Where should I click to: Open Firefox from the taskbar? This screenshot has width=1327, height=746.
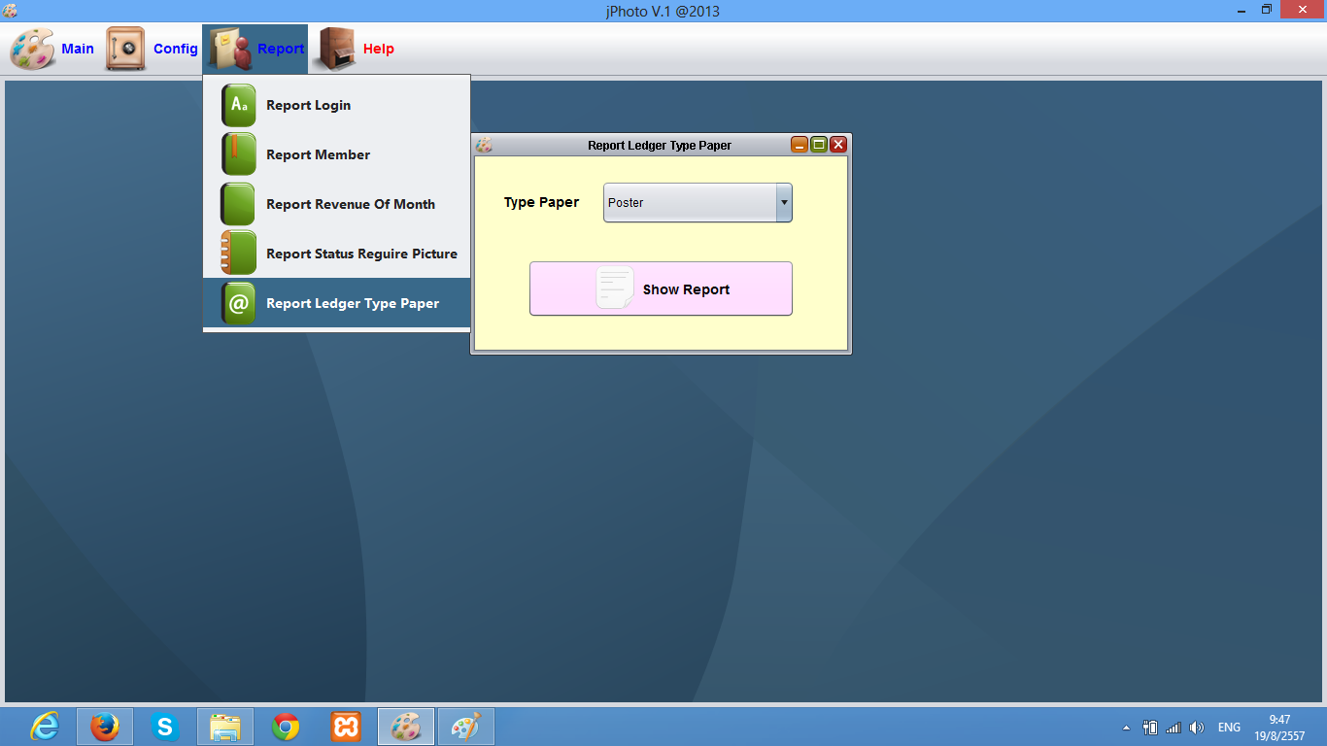pos(104,727)
